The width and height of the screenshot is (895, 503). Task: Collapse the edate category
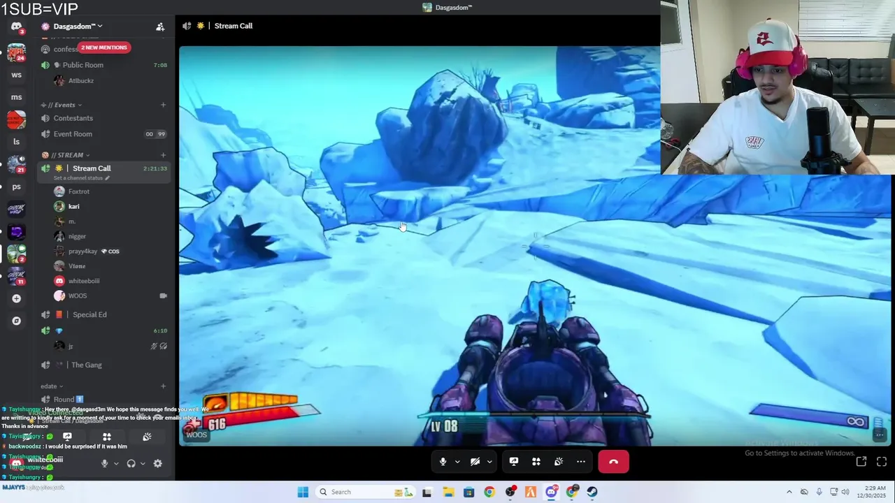click(52, 386)
